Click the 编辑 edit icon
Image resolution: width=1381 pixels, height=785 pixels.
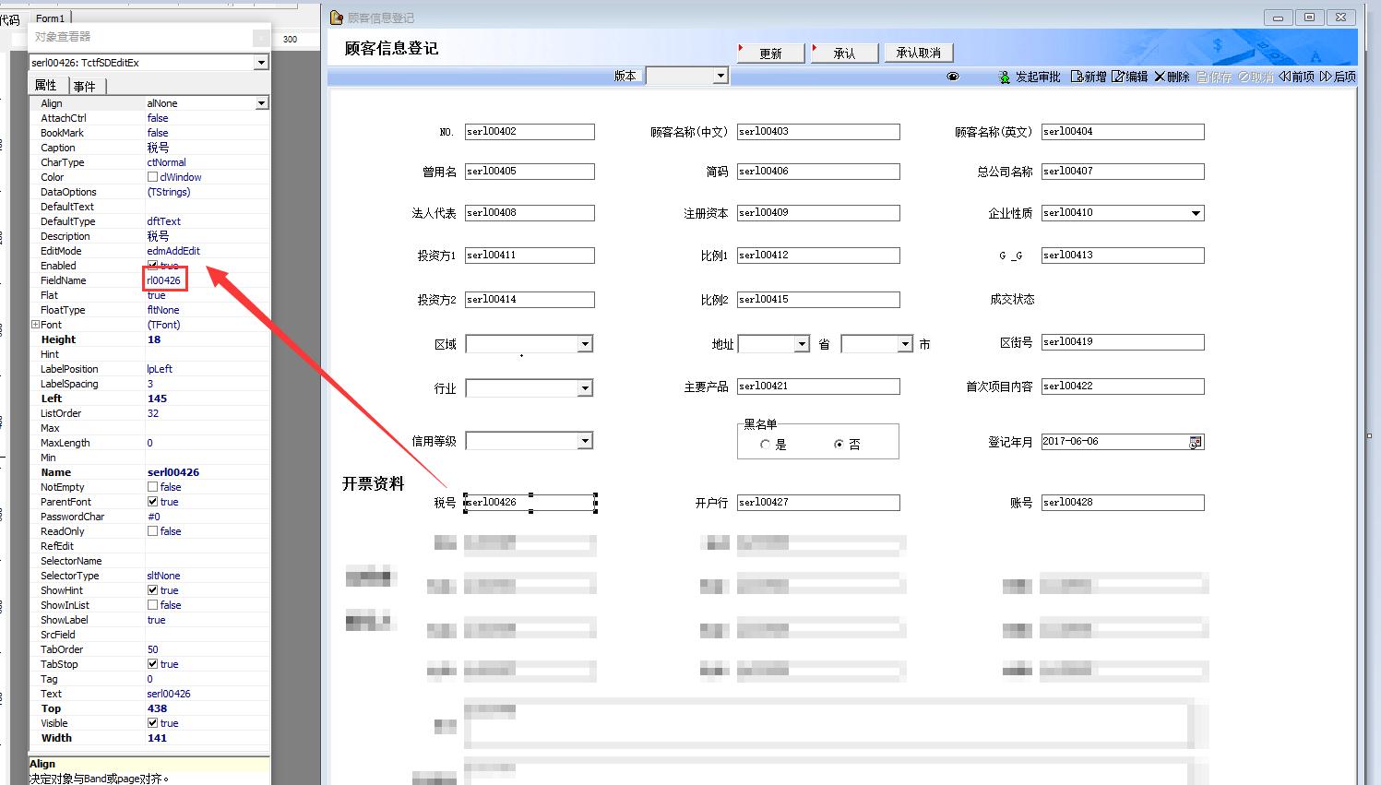(1117, 77)
